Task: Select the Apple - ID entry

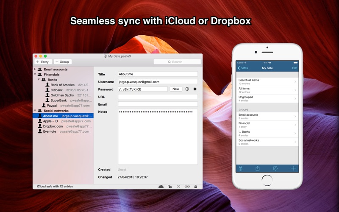Action: pos(63,121)
